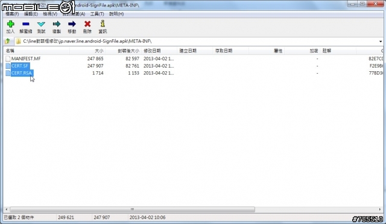Click the green Add (加入) toolbar icon

tap(10, 24)
